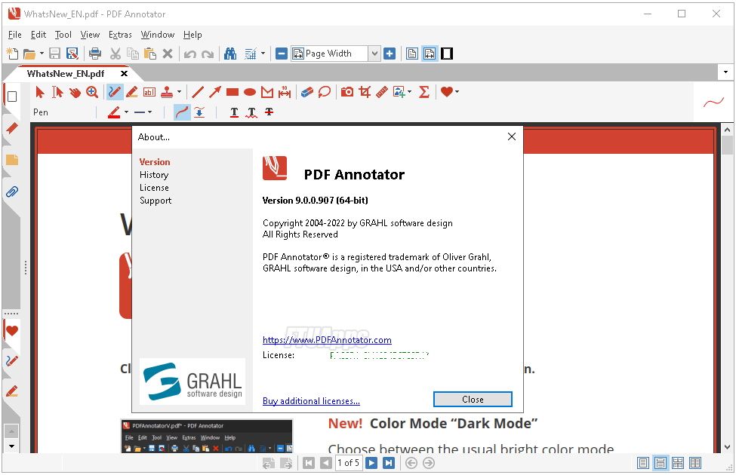Viewport: 736px width, 475px height.
Task: Select the Text box tool
Action: click(149, 93)
